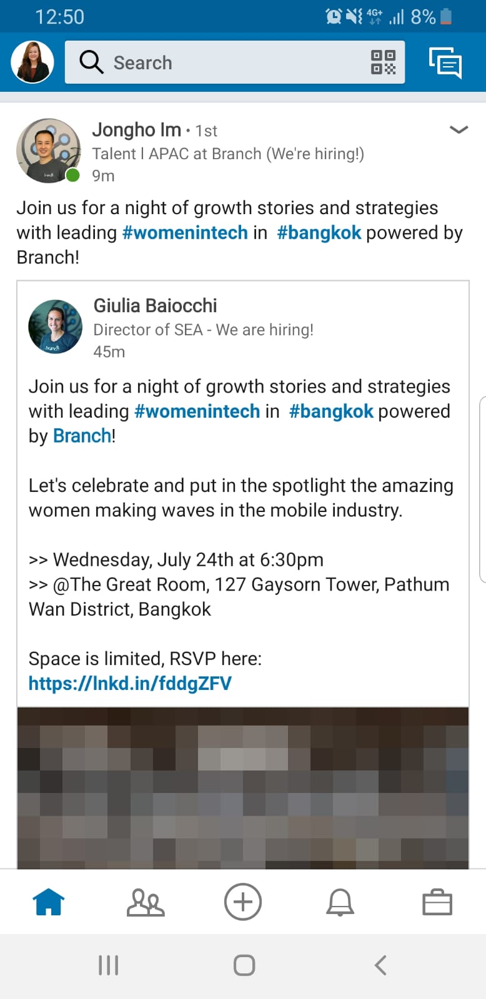Open Jongho Im's profile picture
The width and height of the screenshot is (486, 999).
[48, 150]
